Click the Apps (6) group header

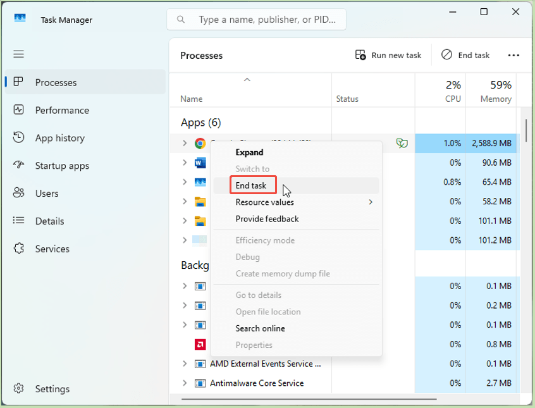pos(201,123)
